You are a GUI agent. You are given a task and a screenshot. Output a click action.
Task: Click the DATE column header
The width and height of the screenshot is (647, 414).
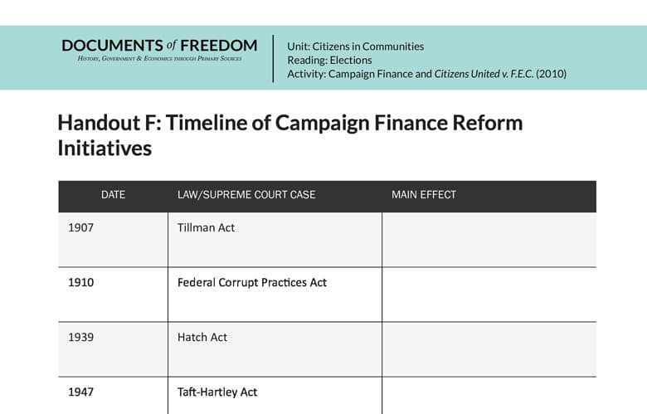coord(113,195)
